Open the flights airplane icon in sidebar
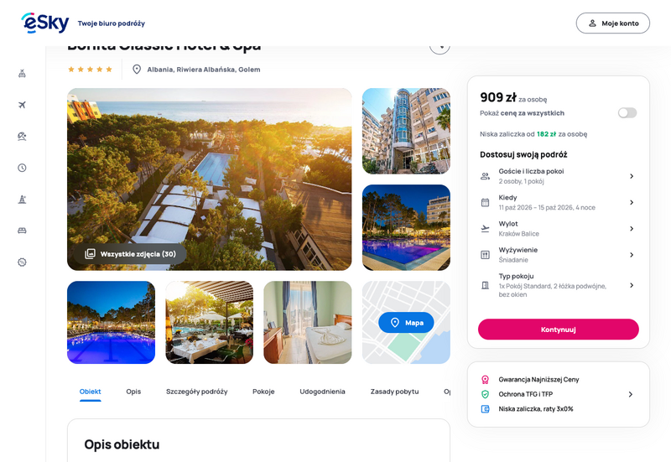 [23, 105]
